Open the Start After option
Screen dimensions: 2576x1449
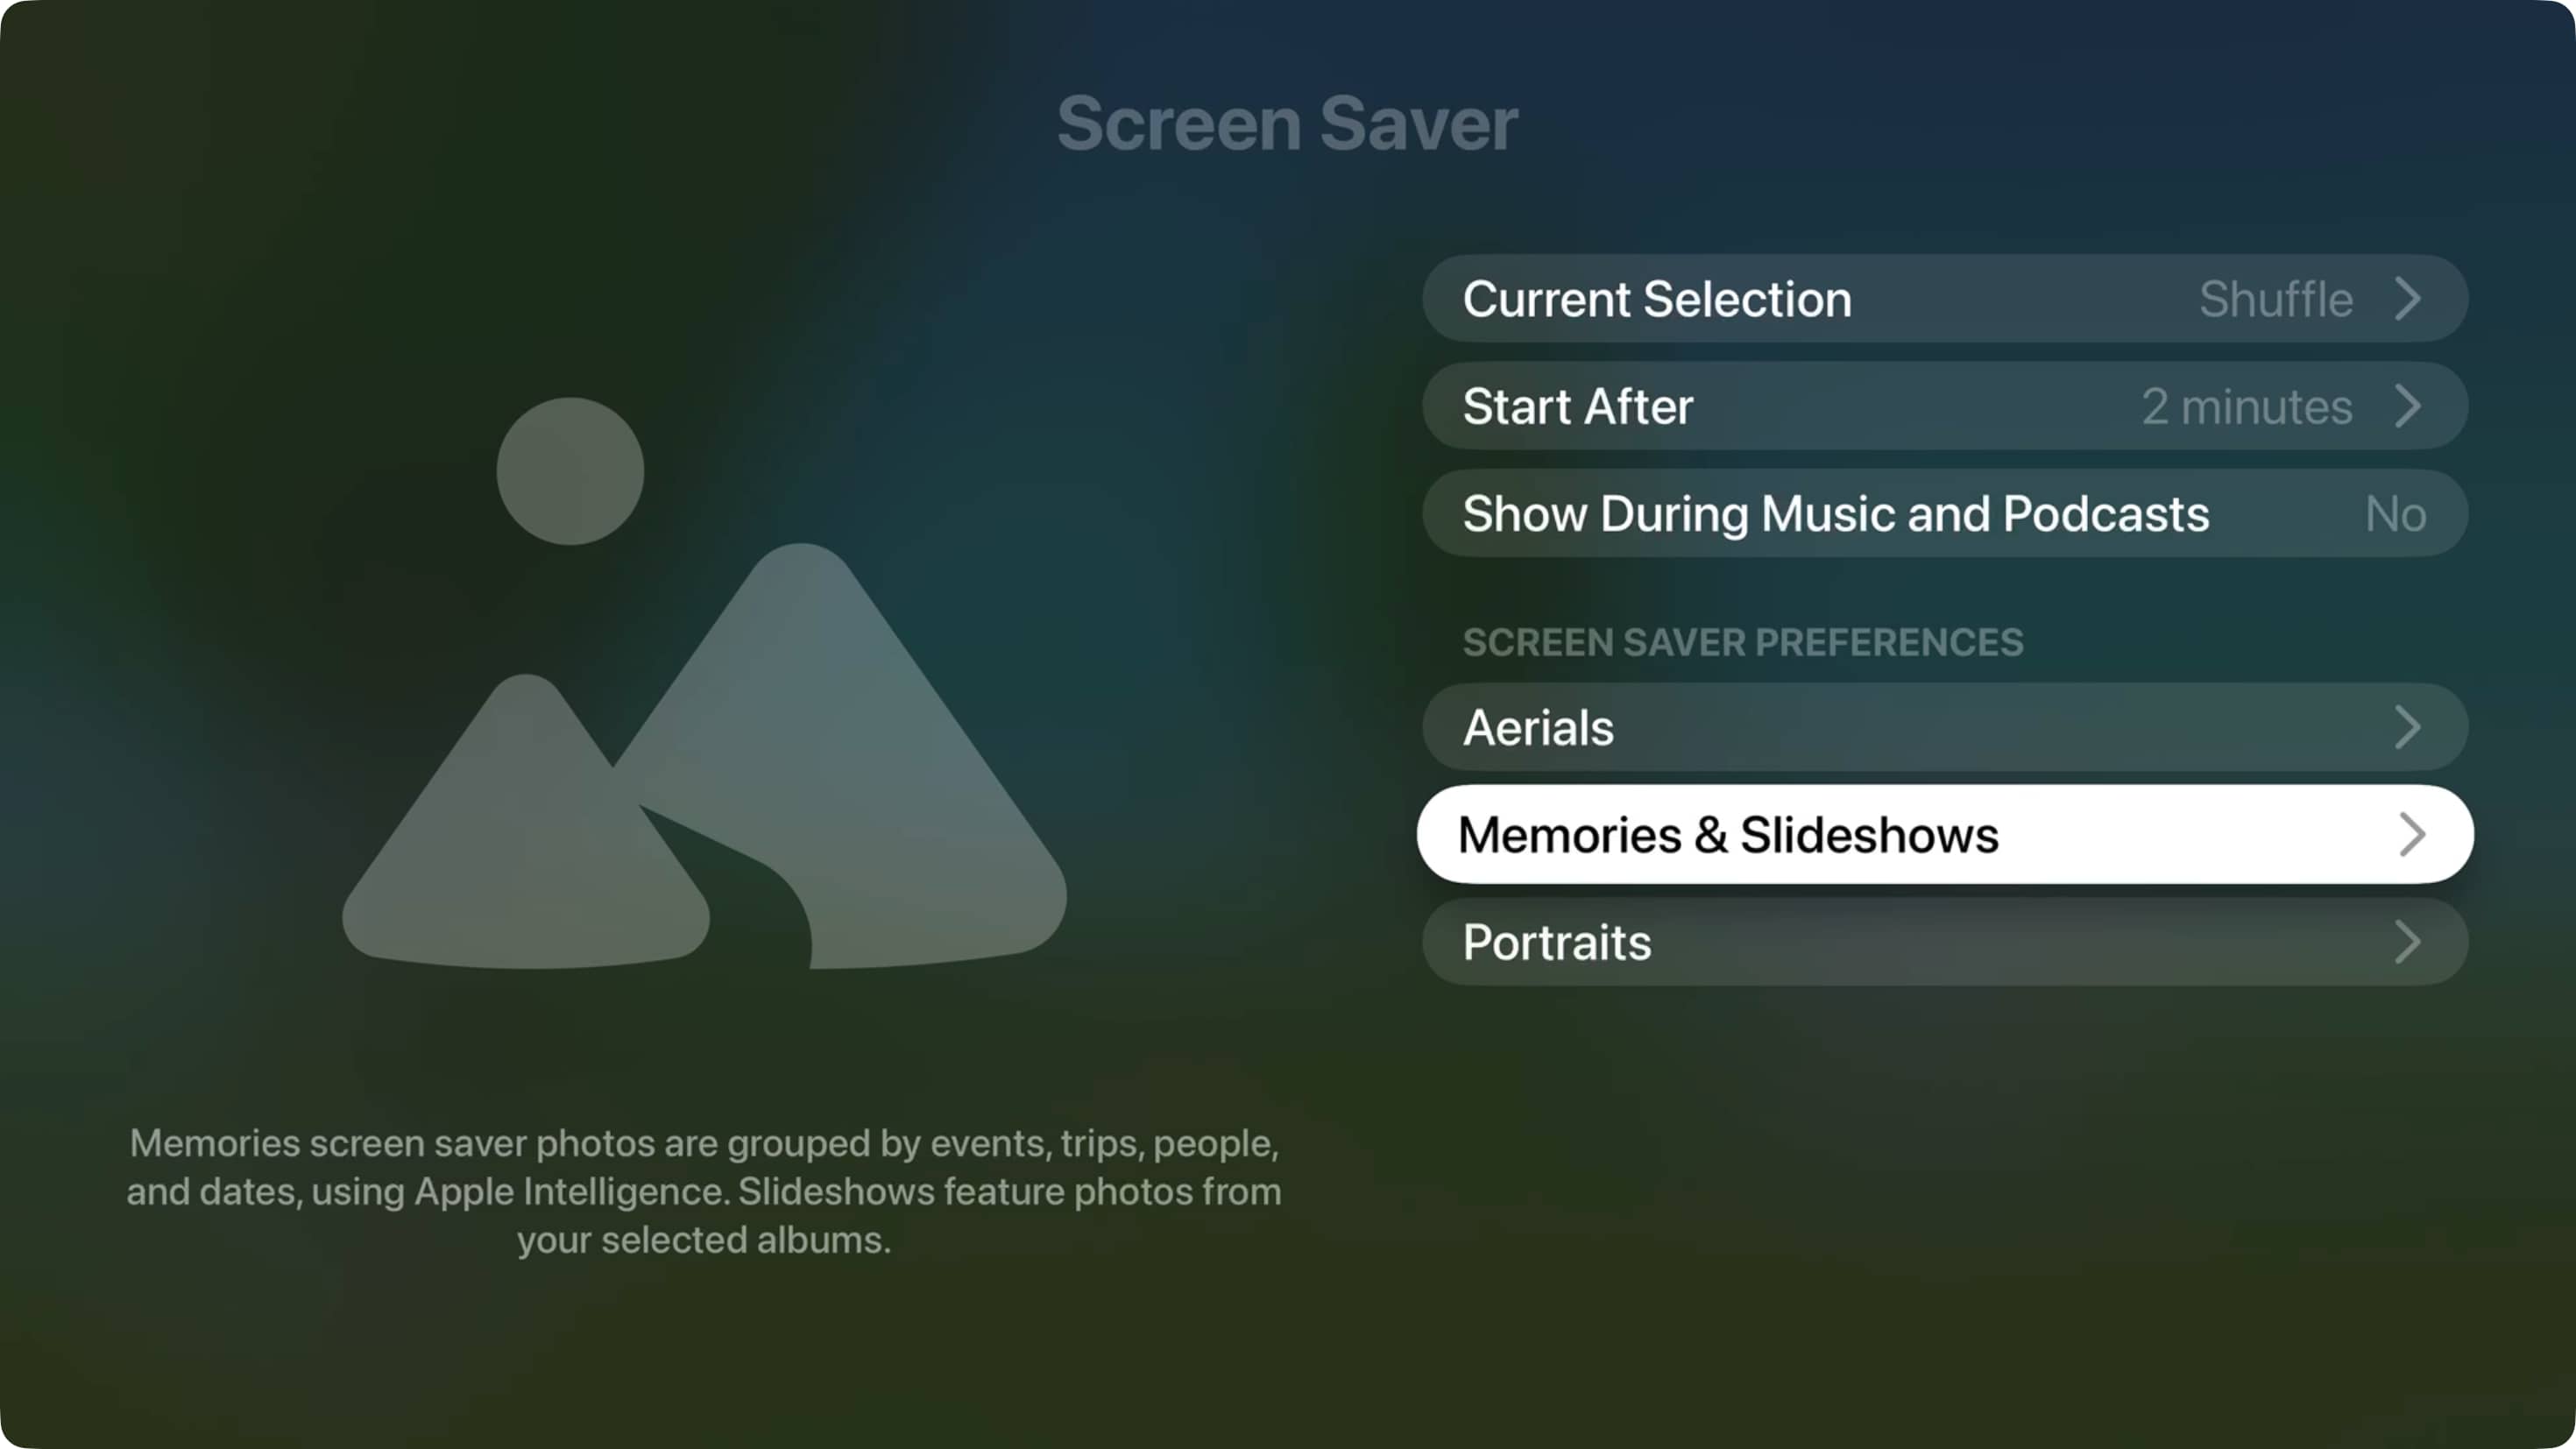coord(1944,406)
